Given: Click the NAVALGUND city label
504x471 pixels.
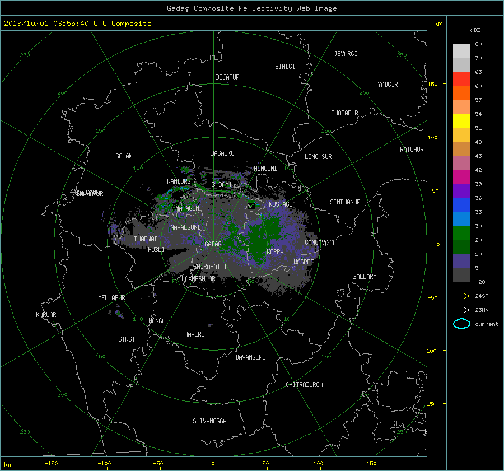Looking at the screenshot, I should click(x=185, y=227).
